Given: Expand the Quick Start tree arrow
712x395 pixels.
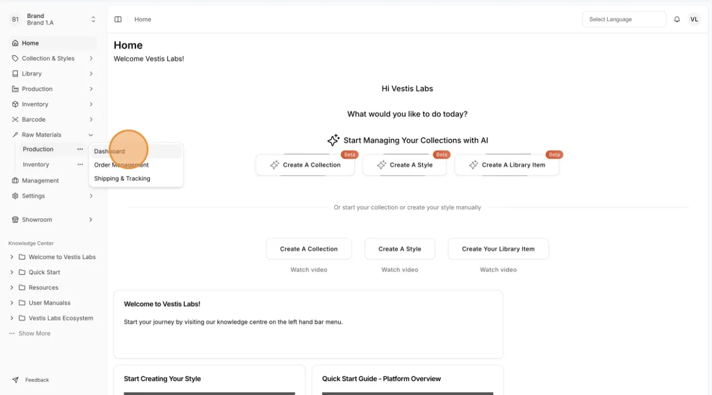Looking at the screenshot, I should click(x=12, y=272).
